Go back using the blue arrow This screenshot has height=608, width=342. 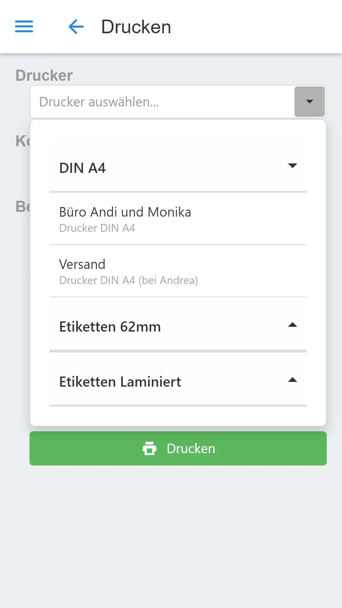click(76, 27)
